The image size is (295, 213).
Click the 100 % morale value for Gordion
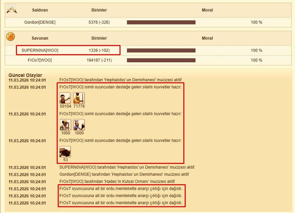click(256, 22)
